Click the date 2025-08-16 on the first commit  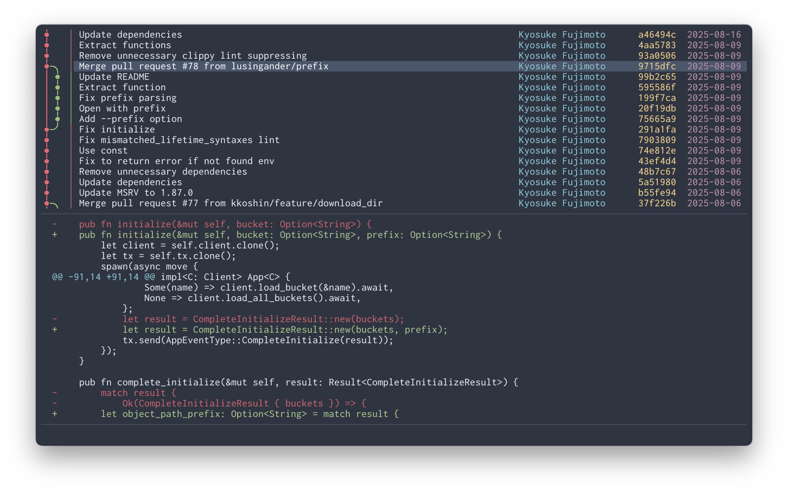pyautogui.click(x=714, y=34)
